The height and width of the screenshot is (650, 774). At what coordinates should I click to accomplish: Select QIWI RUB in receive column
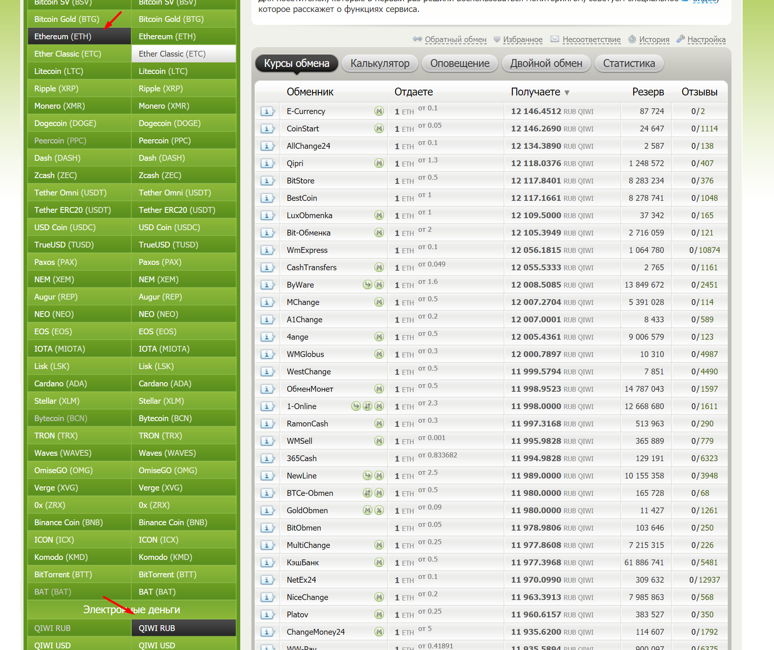point(184,628)
